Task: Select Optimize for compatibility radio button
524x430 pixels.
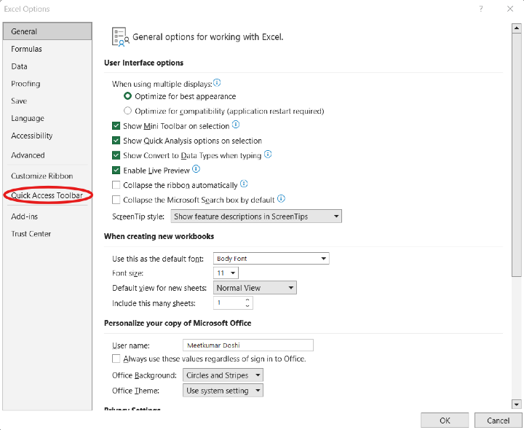Action: tap(128, 111)
